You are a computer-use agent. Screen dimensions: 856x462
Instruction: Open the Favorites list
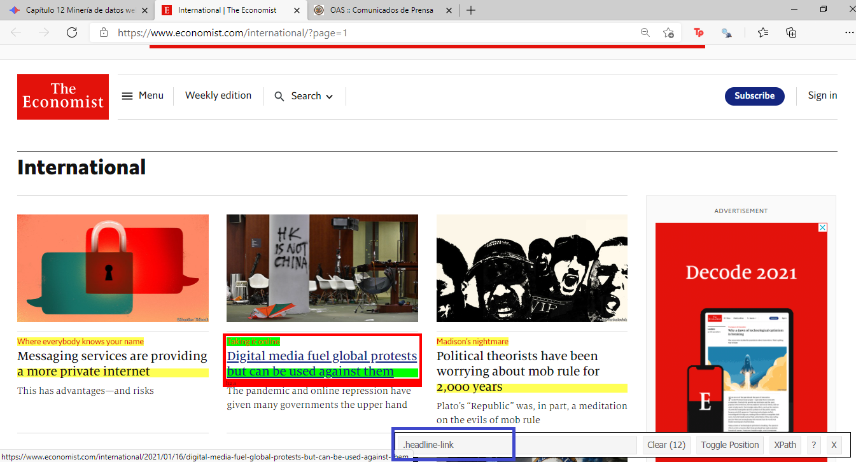763,32
